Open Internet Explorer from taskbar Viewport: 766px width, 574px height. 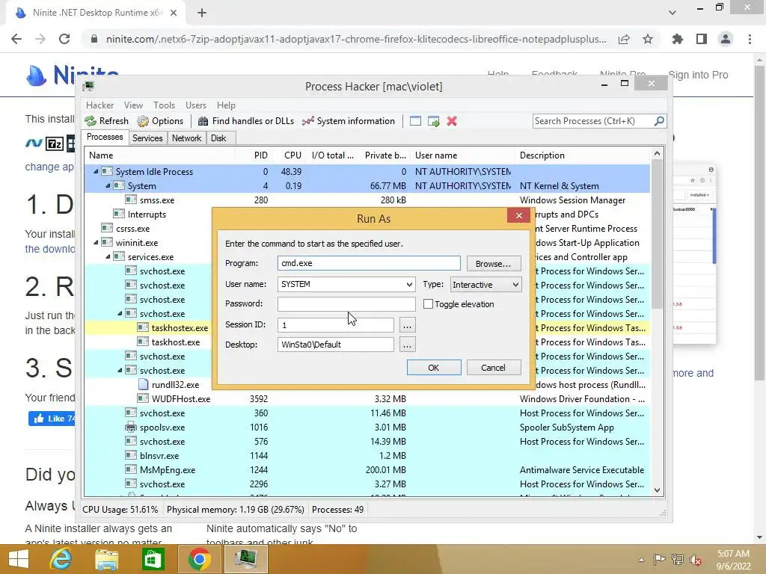pyautogui.click(x=61, y=559)
